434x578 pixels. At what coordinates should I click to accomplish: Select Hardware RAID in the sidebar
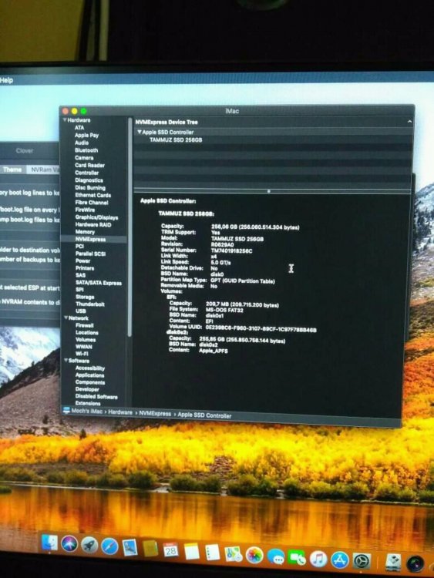click(93, 224)
